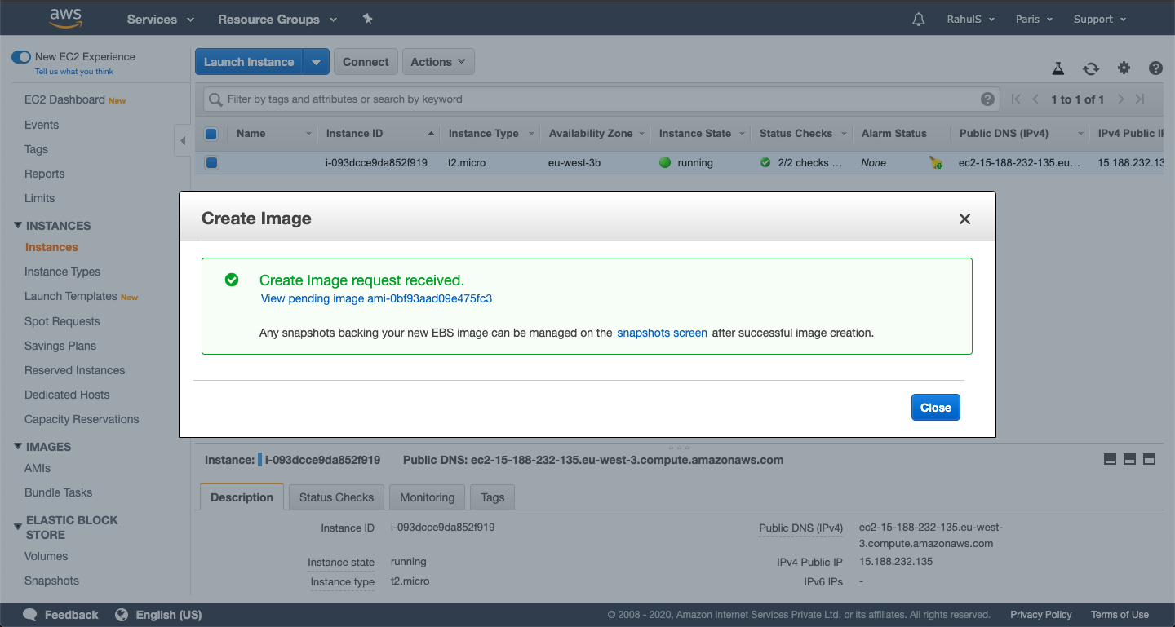Select the full-pane layout icon

pos(1149,458)
